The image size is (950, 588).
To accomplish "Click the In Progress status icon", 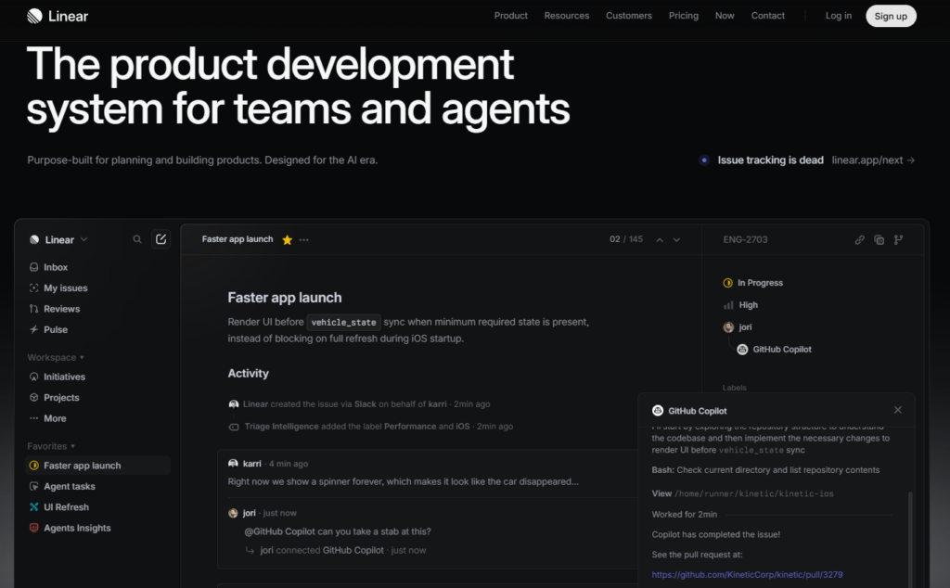I will [728, 283].
